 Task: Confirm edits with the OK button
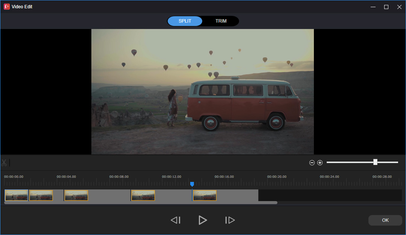pyautogui.click(x=385, y=220)
